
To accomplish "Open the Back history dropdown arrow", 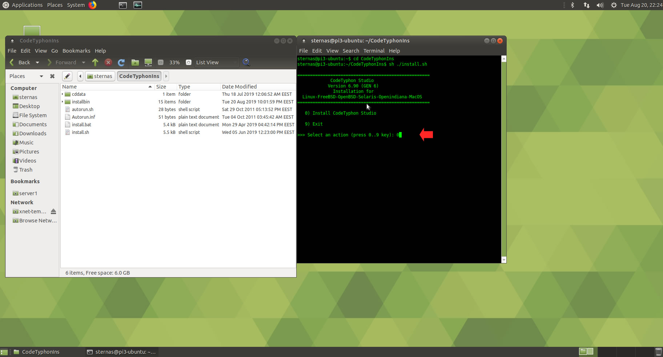I will coord(37,62).
